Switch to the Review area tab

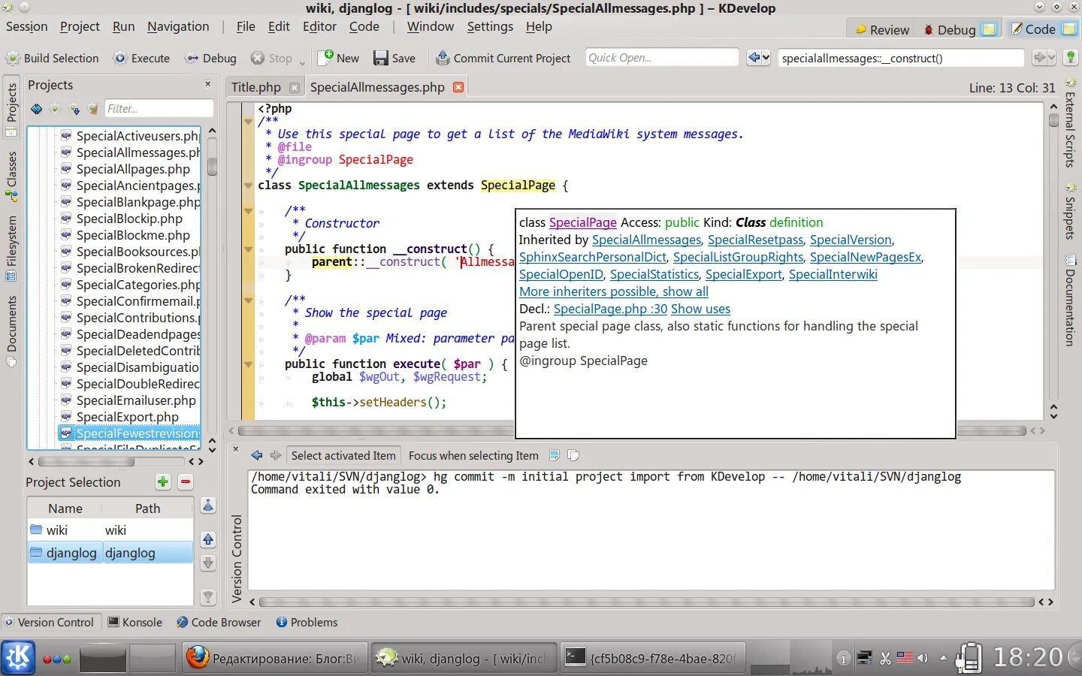(x=881, y=29)
